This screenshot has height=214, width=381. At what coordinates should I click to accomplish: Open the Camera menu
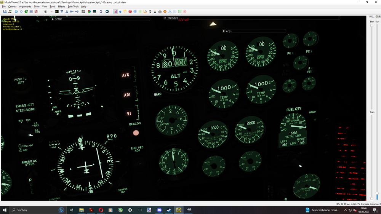click(13, 6)
